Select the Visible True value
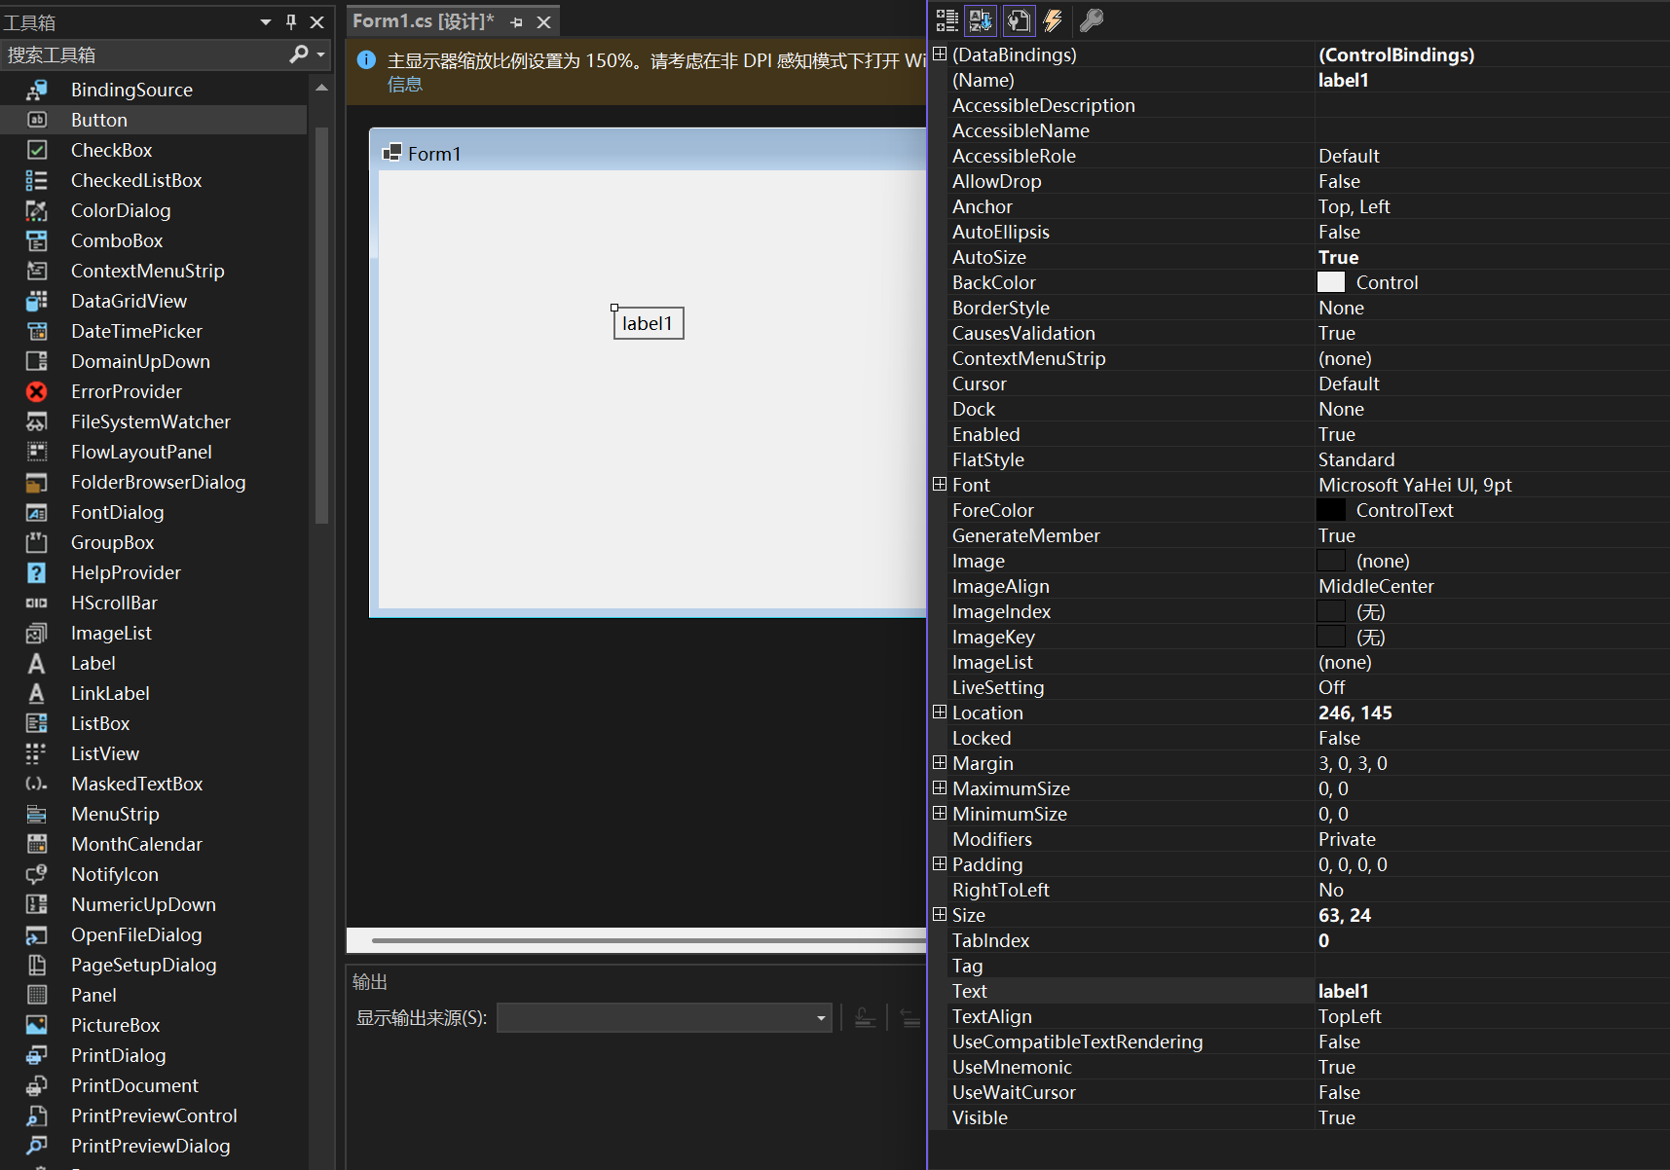 tap(1337, 1117)
